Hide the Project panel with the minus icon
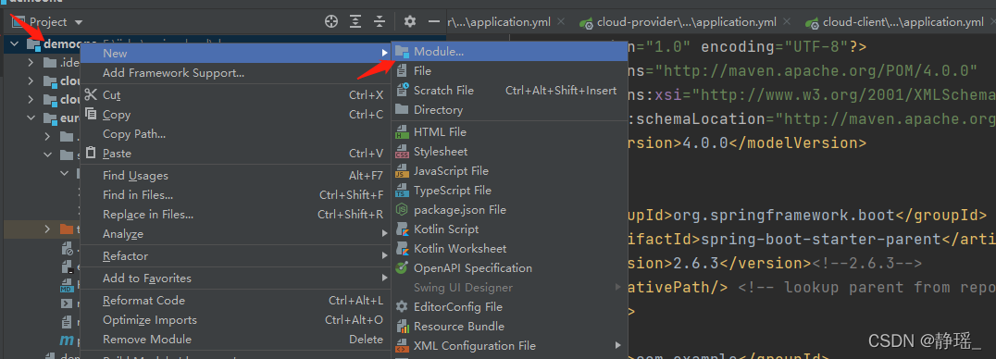 point(434,21)
